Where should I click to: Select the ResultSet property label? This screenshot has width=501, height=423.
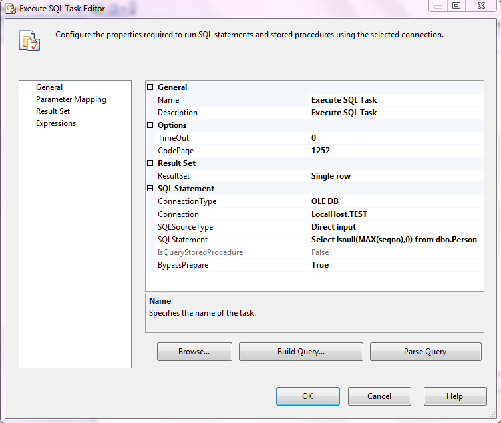click(x=174, y=176)
